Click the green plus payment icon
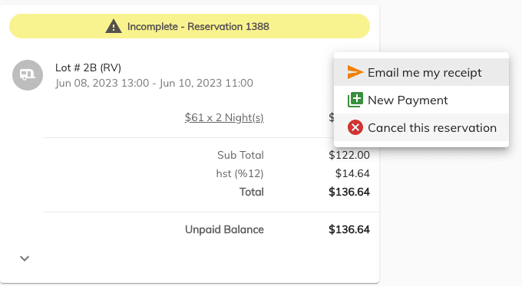The height and width of the screenshot is (286, 522). [355, 100]
